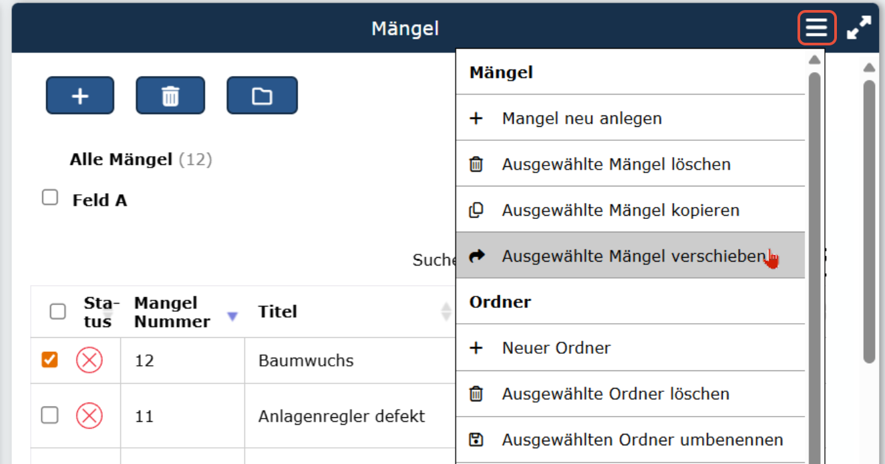Check the checkbox for Anlagenregler defekt row

click(49, 415)
